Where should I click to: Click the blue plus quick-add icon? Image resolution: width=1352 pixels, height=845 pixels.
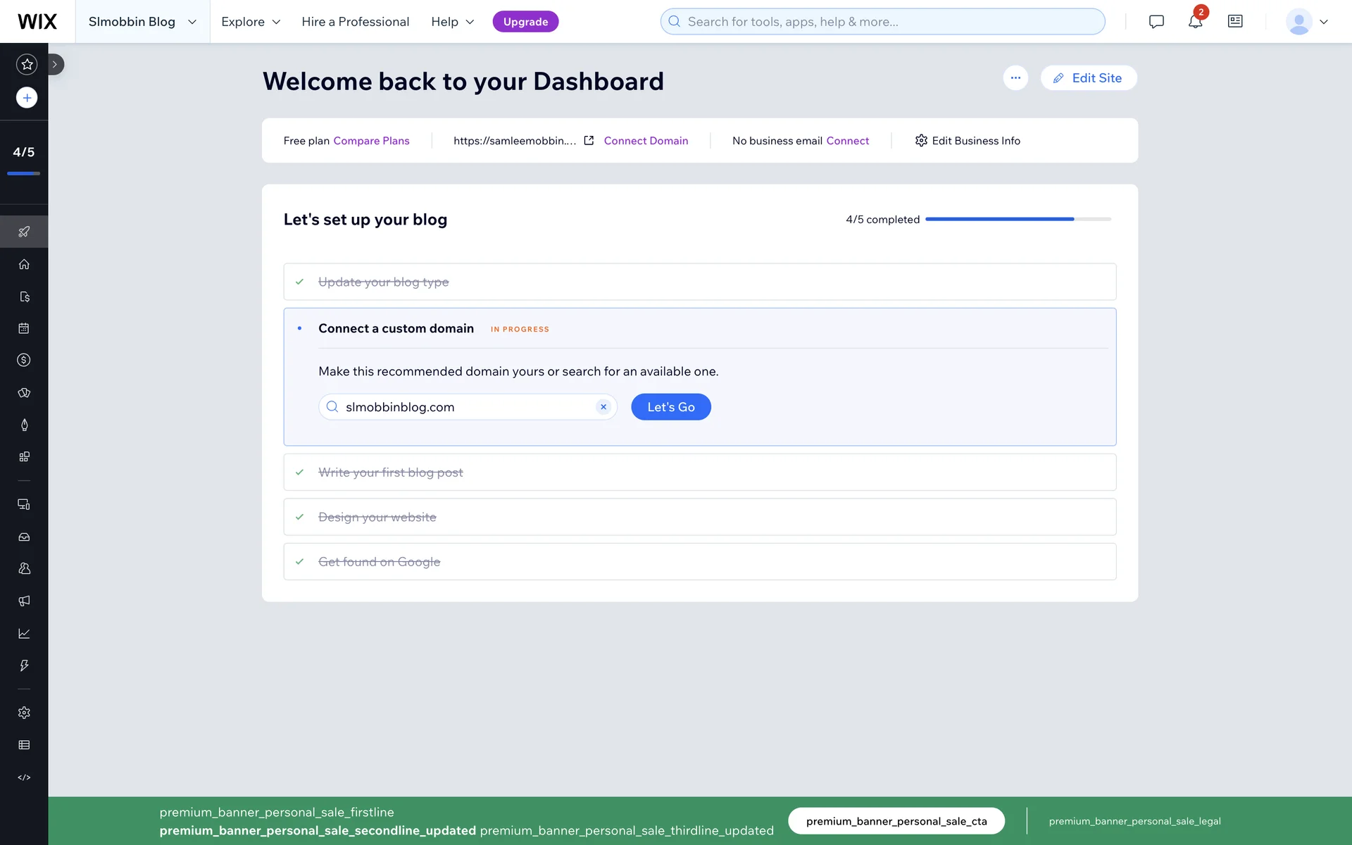click(27, 98)
